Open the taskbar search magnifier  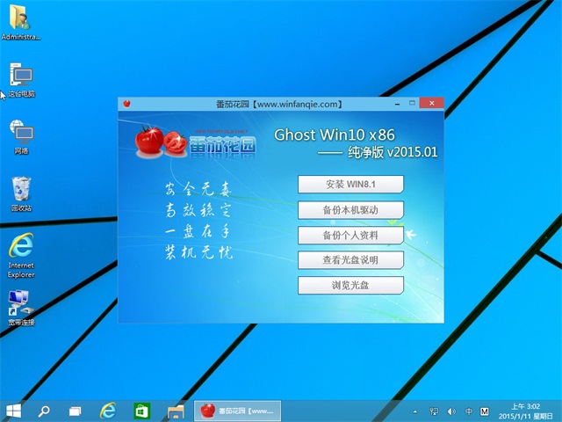point(44,411)
